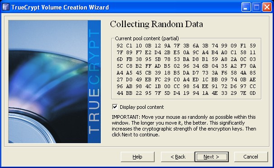The height and width of the screenshot is (168, 274).
Task: Go to the previous step with Back
Action: pos(178,157)
